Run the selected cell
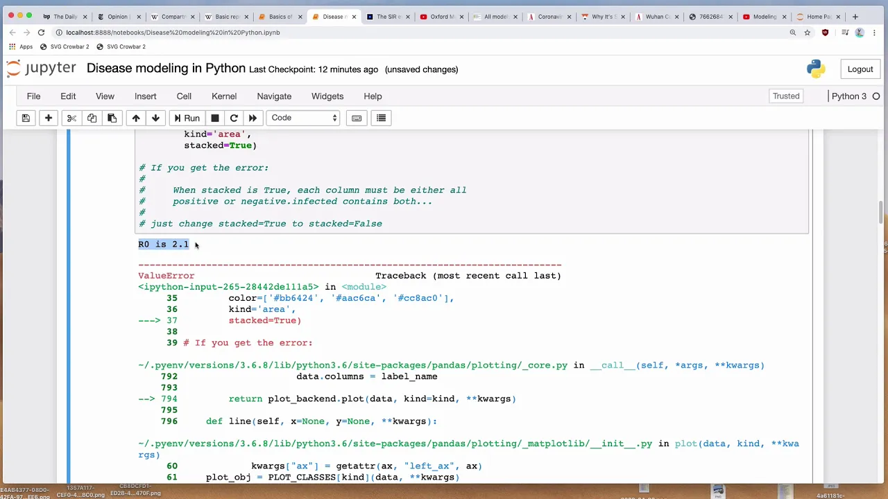The width and height of the screenshot is (888, 499). pyautogui.click(x=187, y=118)
